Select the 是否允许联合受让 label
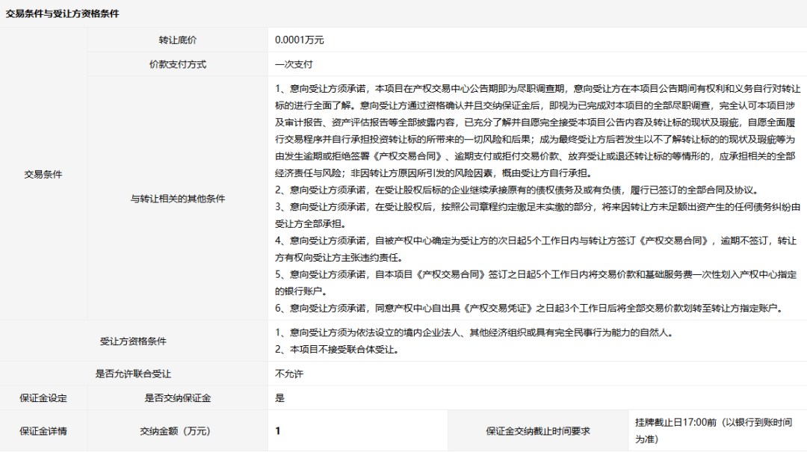The height and width of the screenshot is (452, 807). pyautogui.click(x=133, y=374)
